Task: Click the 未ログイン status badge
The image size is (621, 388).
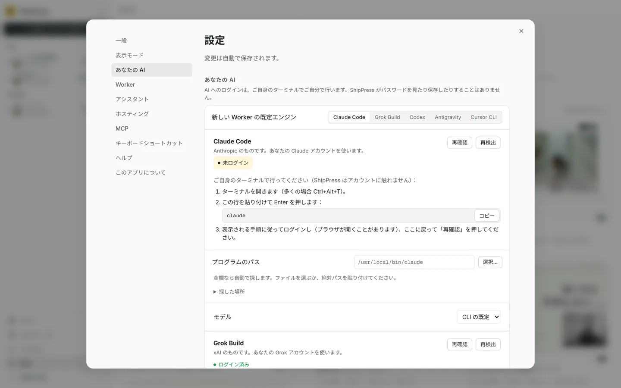Action: click(233, 163)
